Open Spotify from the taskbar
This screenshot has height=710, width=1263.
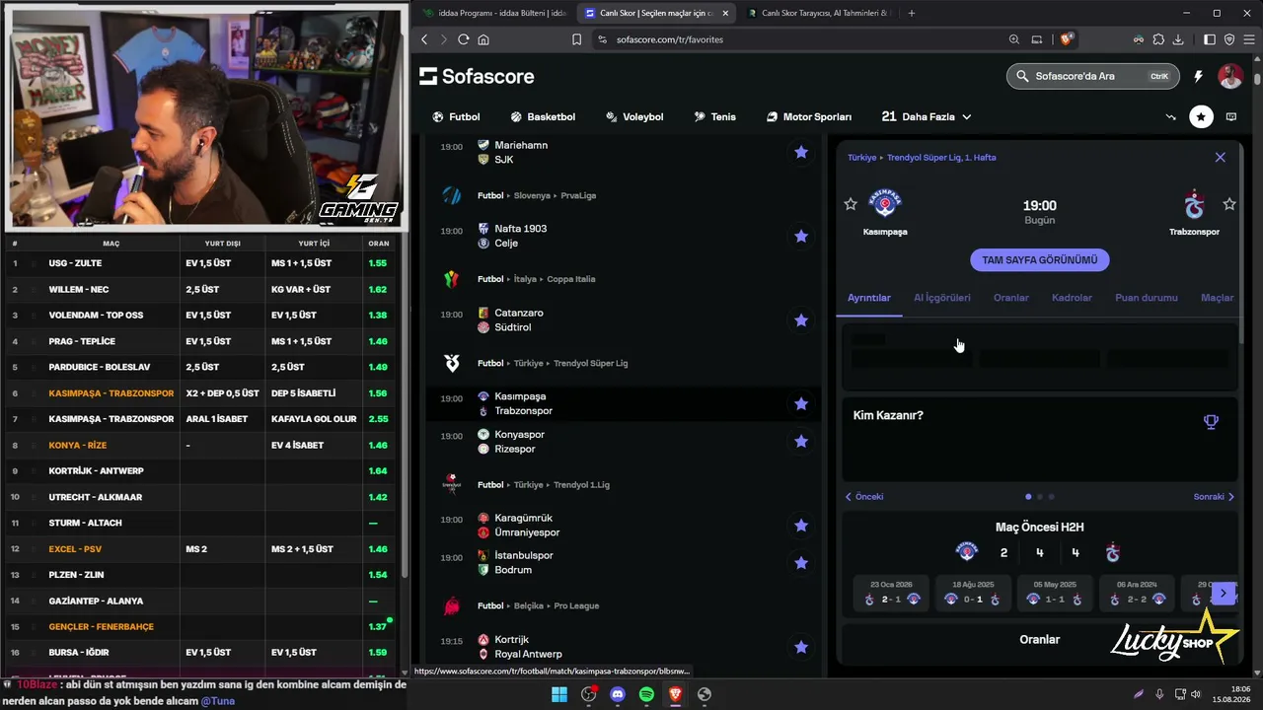[646, 694]
